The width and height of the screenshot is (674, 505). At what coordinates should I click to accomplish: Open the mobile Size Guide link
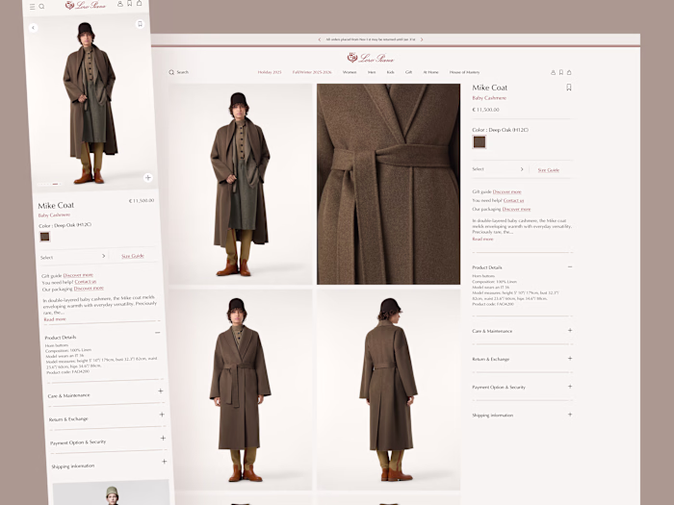click(x=133, y=256)
